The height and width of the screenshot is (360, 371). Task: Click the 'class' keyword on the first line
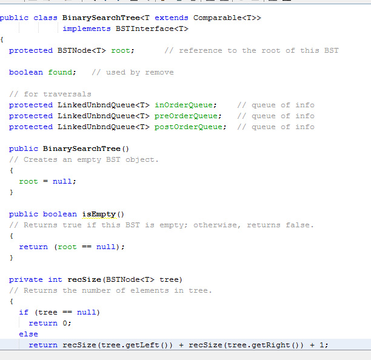pos(45,18)
